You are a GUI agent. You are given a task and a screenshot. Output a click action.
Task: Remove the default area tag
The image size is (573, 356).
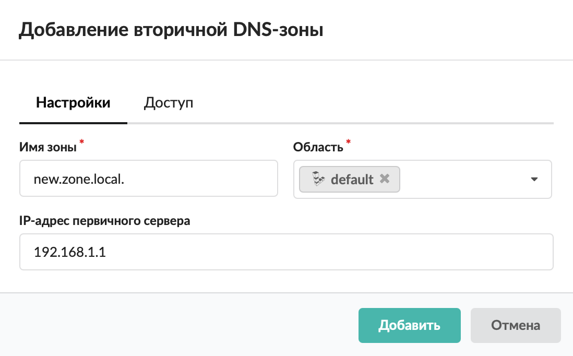[x=385, y=179]
